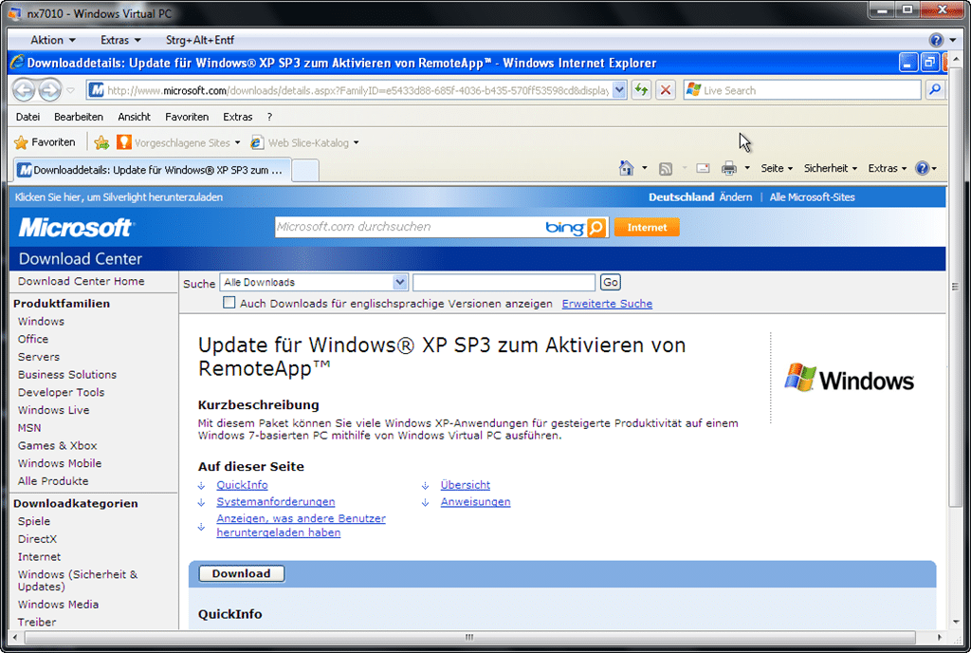Screen dimensions: 971x653
Task: Click the orange Internet button
Action: pos(647,228)
